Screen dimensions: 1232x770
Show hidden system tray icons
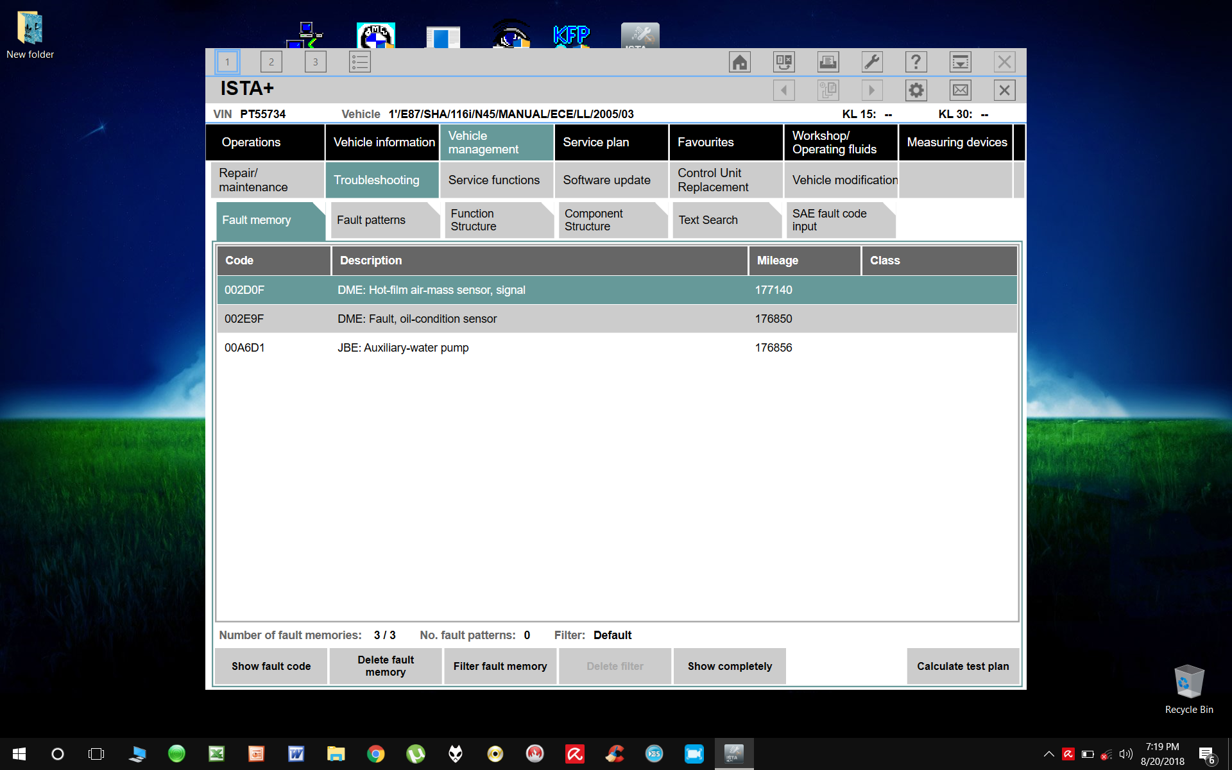(x=1048, y=754)
